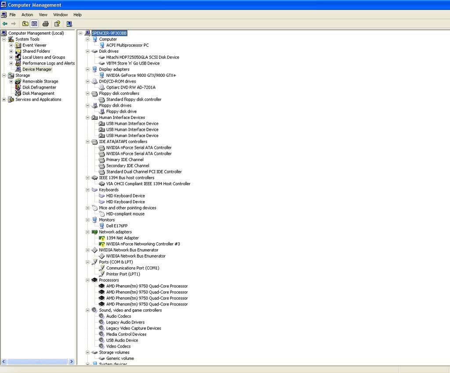450x373 pixels.
Task: Click the nForce Networking Controller #3 warning icon
Action: click(102, 244)
